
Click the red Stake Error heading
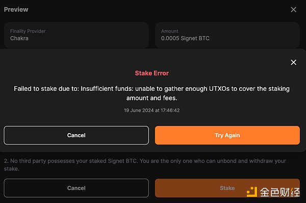tap(152, 73)
